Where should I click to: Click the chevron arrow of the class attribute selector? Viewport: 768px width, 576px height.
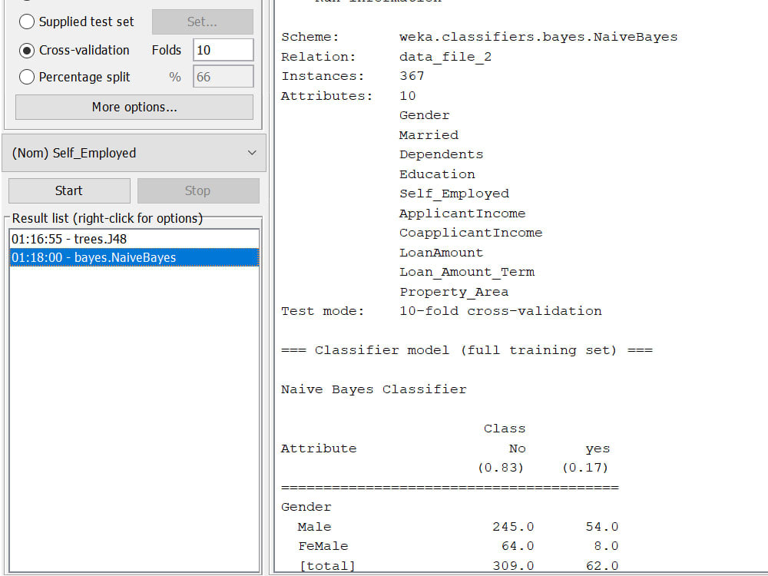pos(252,153)
